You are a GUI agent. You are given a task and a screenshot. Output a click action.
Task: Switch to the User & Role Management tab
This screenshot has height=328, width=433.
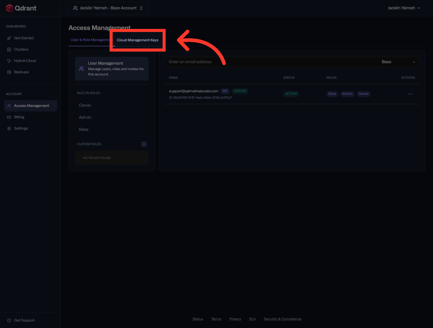tap(91, 40)
